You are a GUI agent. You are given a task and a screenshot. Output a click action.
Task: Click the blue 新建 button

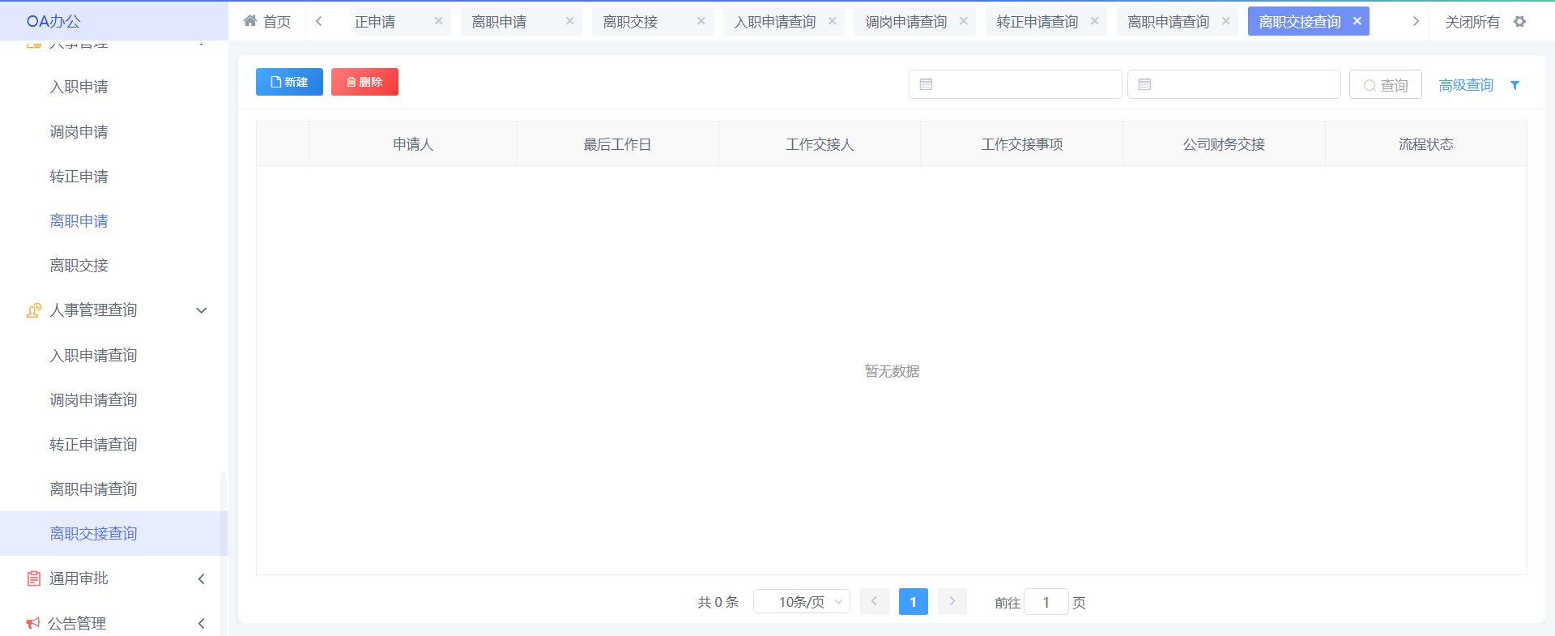pos(289,82)
